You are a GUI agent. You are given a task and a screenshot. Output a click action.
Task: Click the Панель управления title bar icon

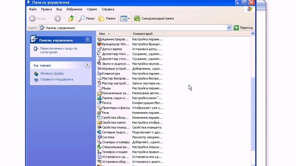coord(29,2)
